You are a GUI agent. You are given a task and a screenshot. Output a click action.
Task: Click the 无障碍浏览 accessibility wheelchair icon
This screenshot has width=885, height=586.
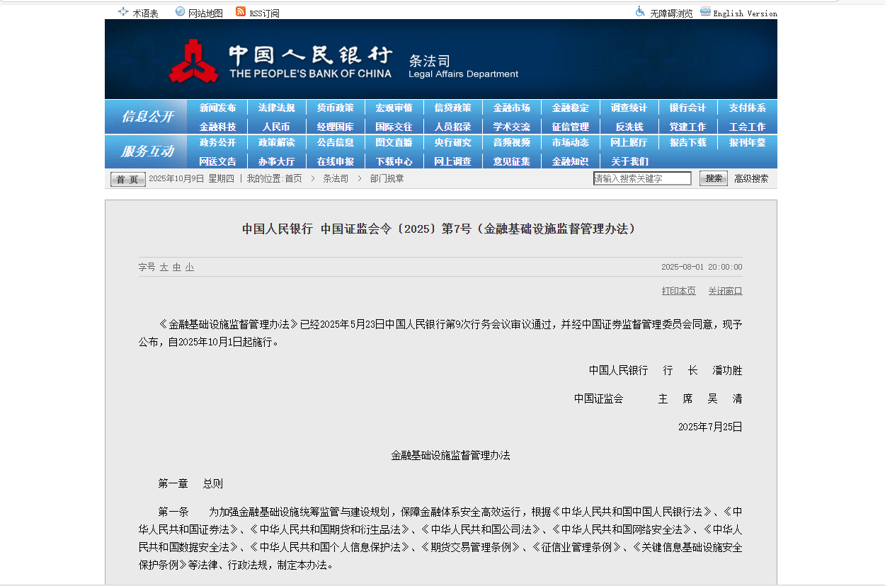[640, 12]
